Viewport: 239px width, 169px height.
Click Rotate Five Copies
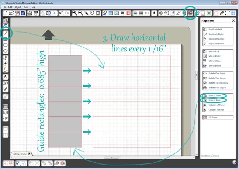(218, 88)
